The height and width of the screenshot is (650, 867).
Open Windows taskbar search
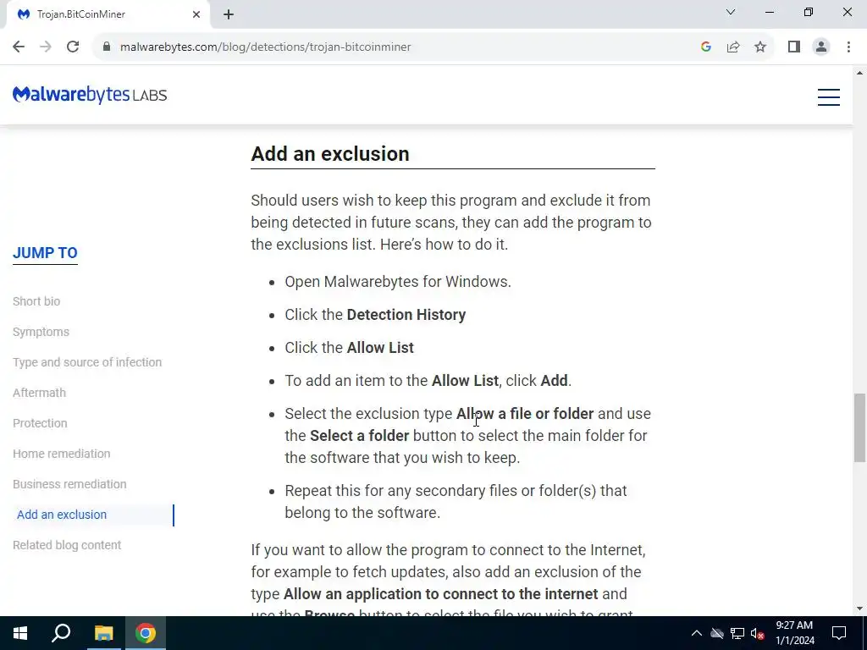point(61,633)
